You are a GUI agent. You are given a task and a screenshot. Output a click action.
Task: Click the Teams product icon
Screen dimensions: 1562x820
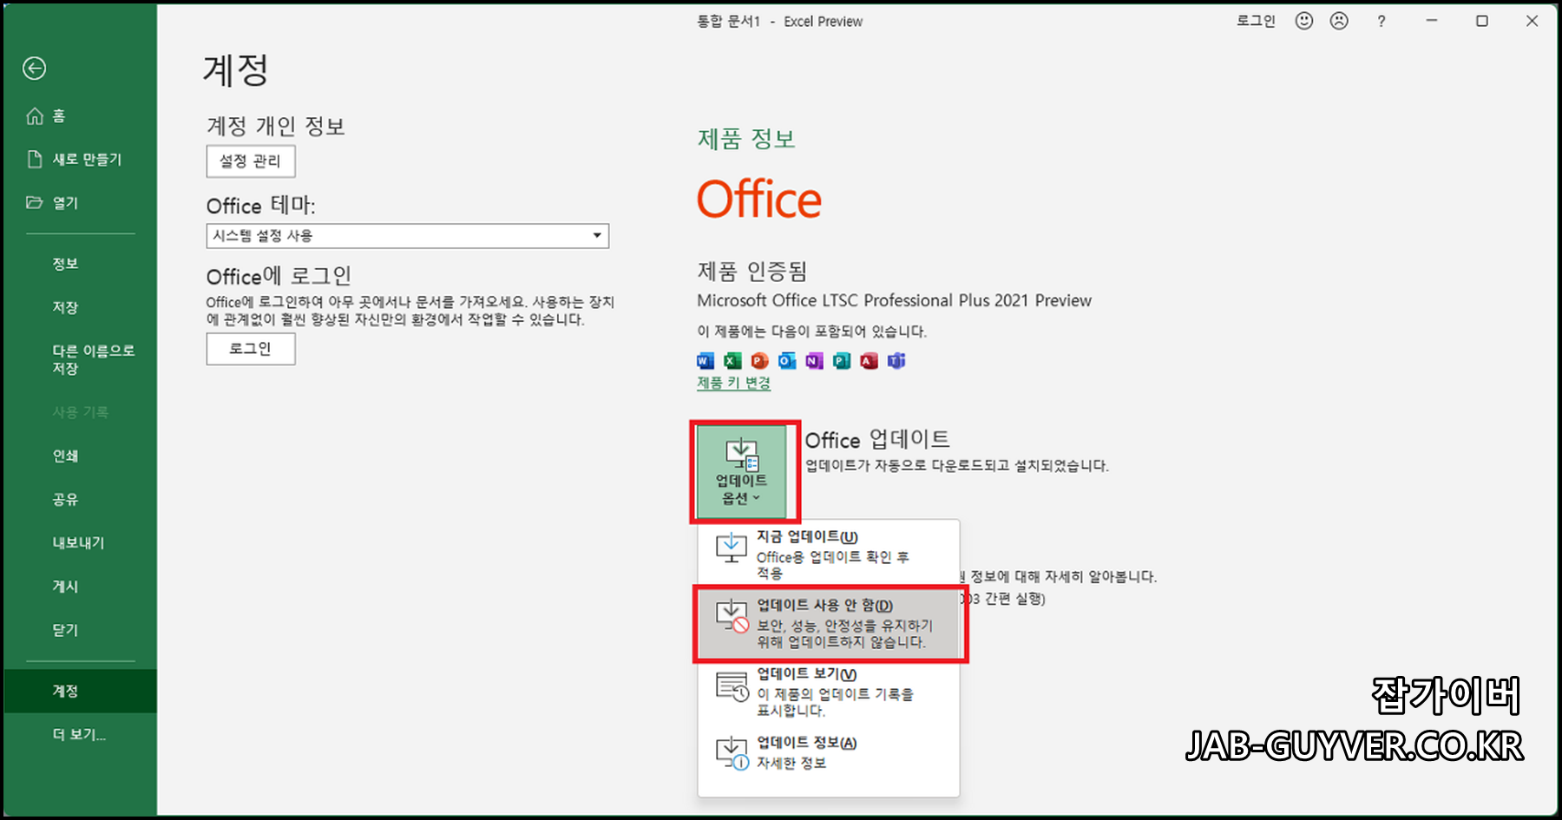point(895,360)
